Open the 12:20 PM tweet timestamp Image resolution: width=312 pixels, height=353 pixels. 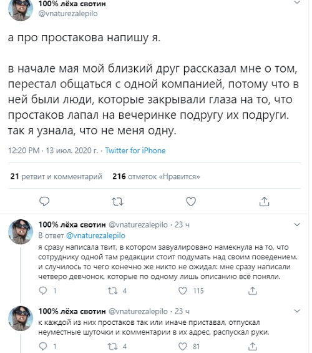[24, 151]
